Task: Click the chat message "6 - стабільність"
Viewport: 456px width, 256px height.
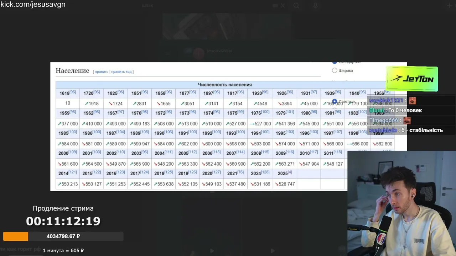Action: point(422,130)
